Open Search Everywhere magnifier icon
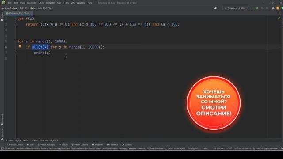 pos(273,8)
